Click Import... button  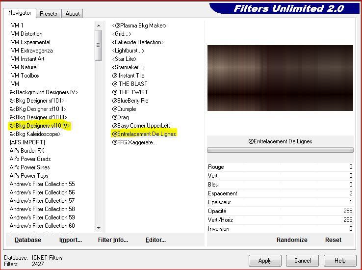pyautogui.click(x=71, y=240)
